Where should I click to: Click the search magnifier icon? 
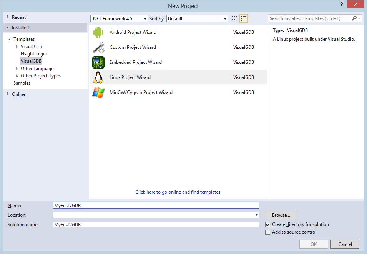tap(354, 18)
